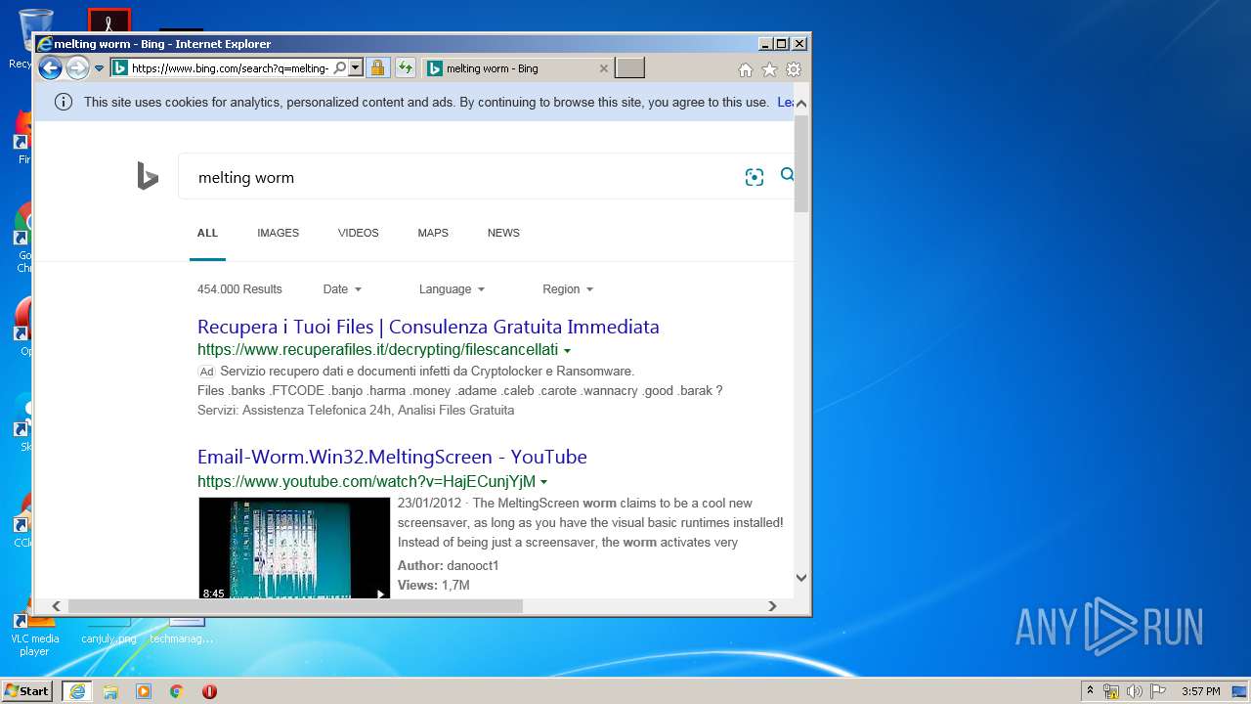This screenshot has height=704, width=1251.
Task: Expand arrow next to recuperafiles.it URL
Action: pos(567,350)
